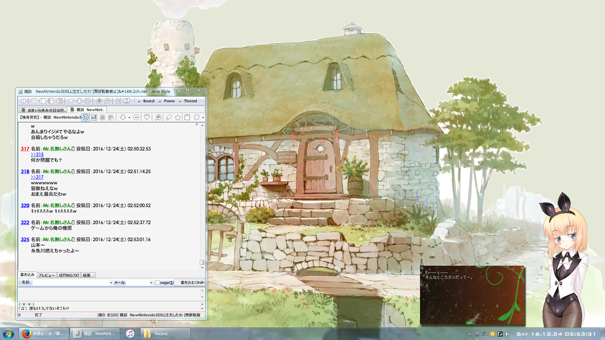
Task: Click the circled minus icon in thread toolbar
Action: tap(136, 117)
